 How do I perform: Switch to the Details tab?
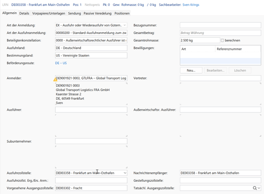24,13
